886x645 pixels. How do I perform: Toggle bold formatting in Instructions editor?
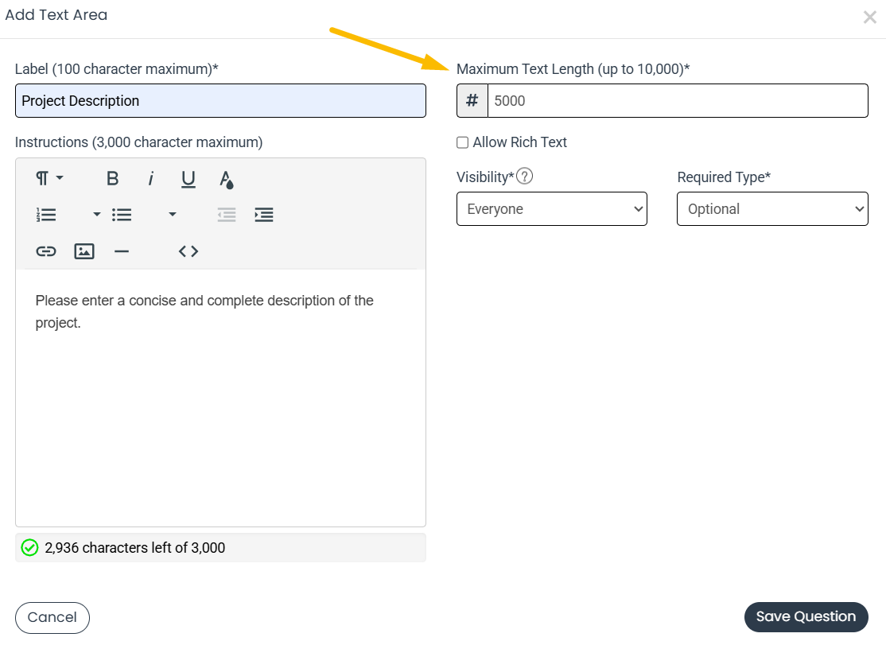click(112, 178)
